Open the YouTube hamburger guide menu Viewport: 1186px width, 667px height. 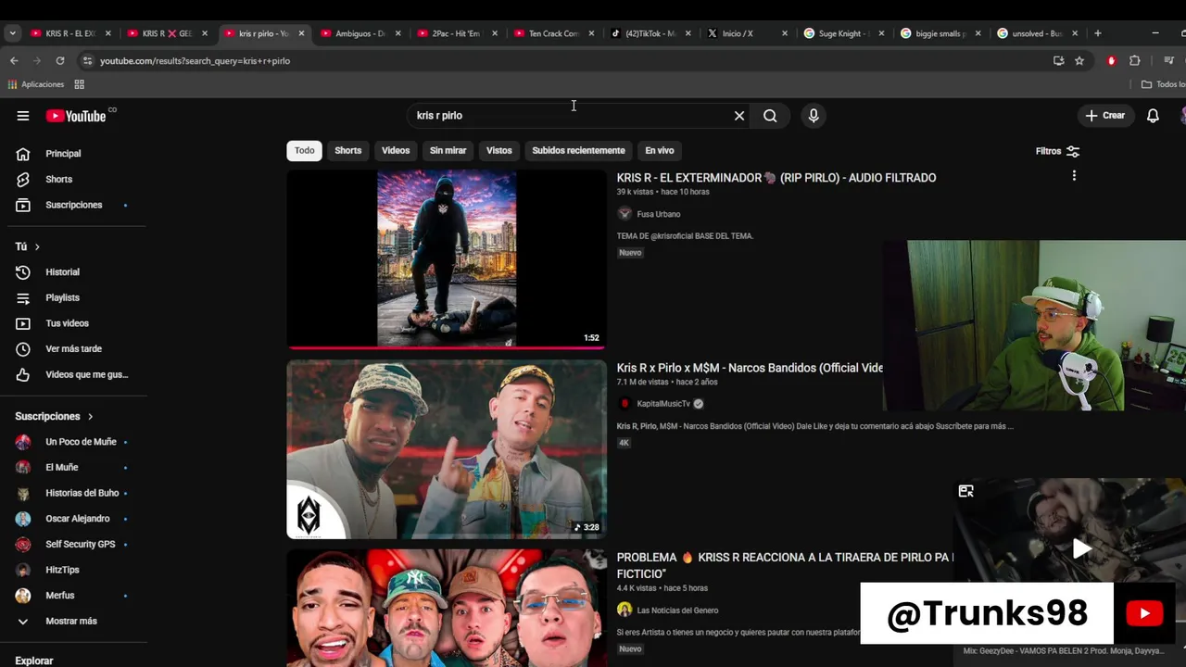tap(23, 116)
